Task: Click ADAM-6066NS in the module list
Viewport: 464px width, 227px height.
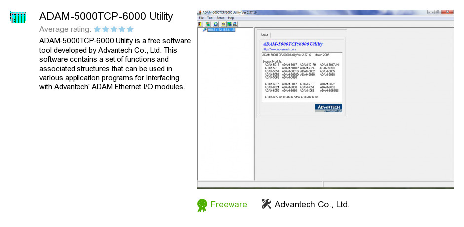Action: point(329,91)
